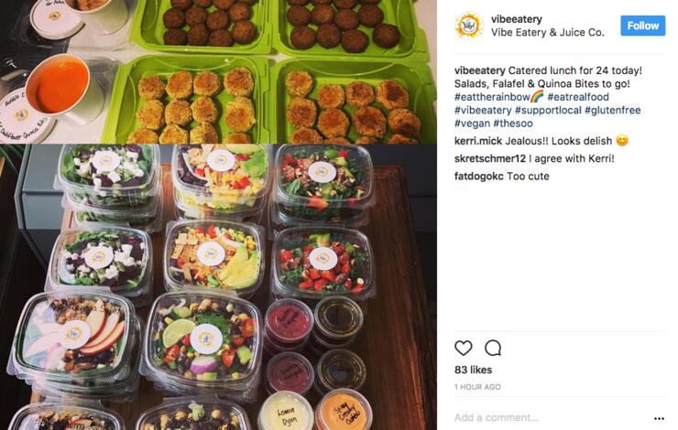The height and width of the screenshot is (430, 678).
Task: Open the #eatrealfood hashtag
Action: point(578,97)
